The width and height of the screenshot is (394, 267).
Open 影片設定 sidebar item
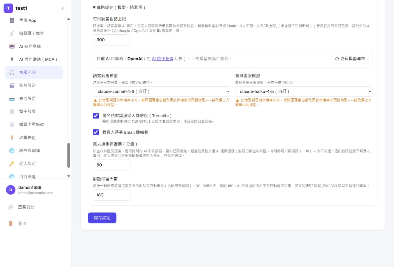tap(34, 86)
